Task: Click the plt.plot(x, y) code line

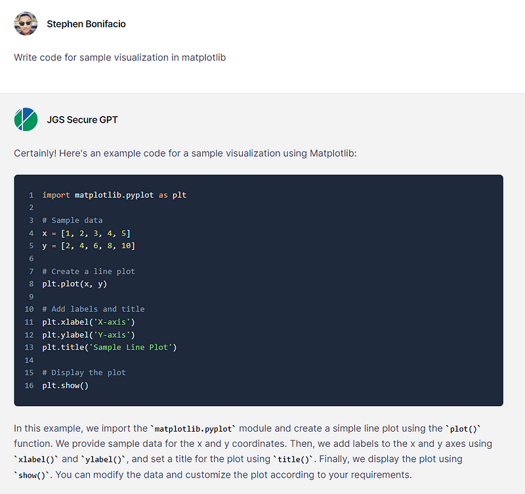Action: click(x=74, y=284)
